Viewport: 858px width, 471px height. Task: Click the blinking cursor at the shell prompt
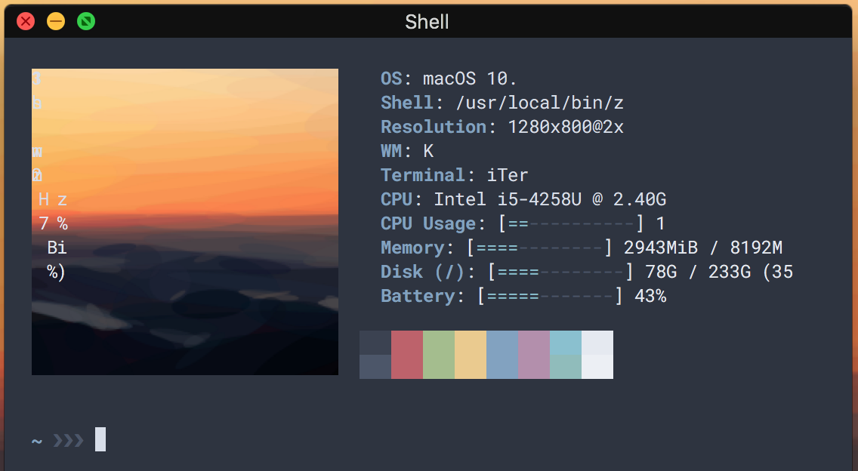(99, 439)
